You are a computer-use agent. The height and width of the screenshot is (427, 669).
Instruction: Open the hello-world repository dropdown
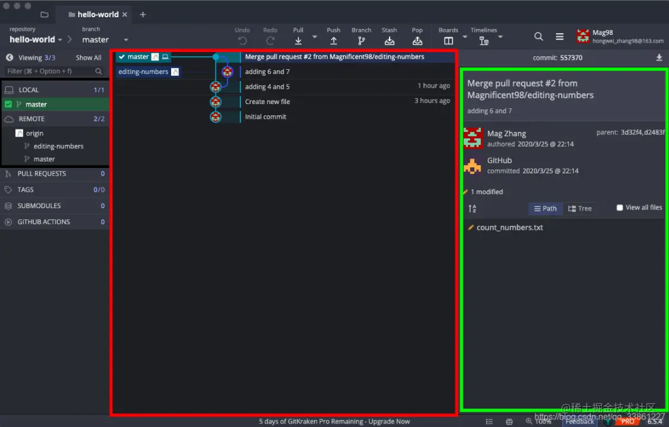coord(36,40)
